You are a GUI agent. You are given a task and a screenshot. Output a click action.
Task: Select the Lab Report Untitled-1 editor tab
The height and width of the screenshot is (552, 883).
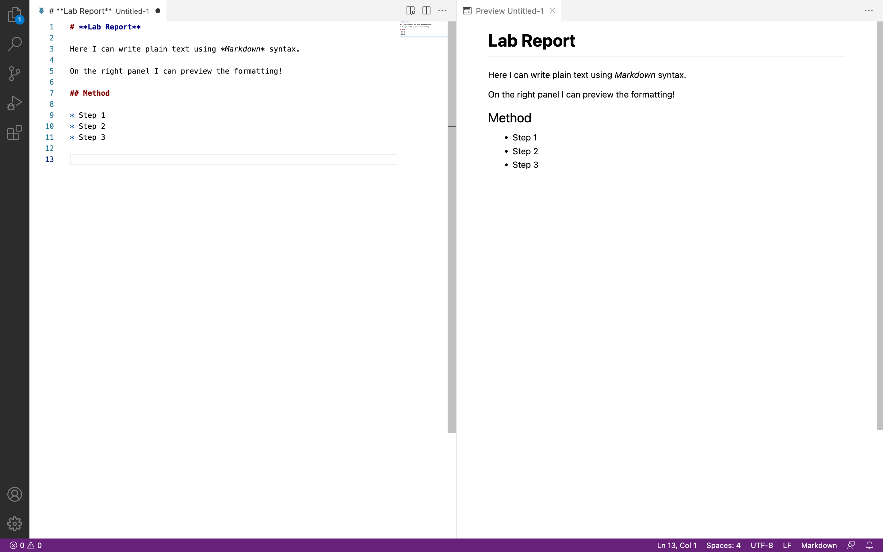[x=98, y=11]
